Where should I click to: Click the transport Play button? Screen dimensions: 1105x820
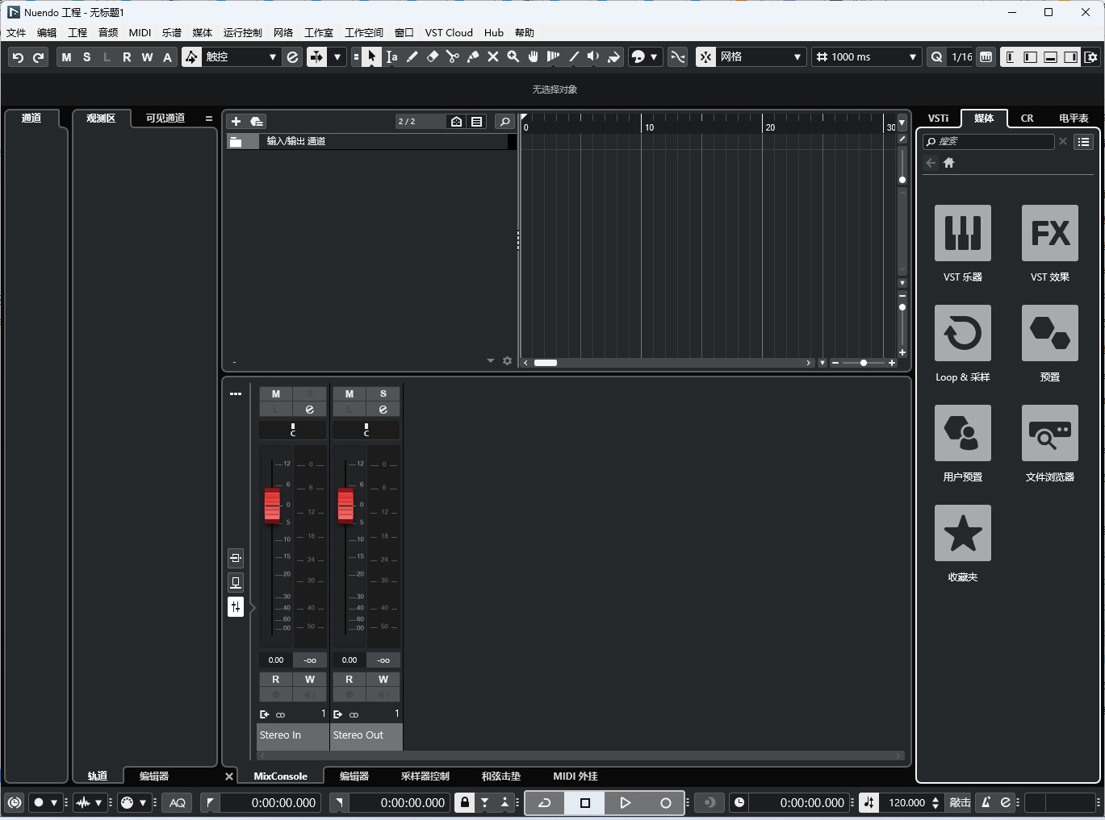tap(626, 802)
